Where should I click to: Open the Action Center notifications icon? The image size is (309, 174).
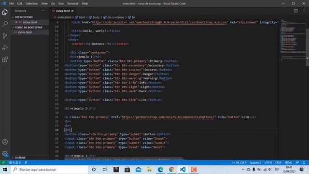click(x=301, y=170)
